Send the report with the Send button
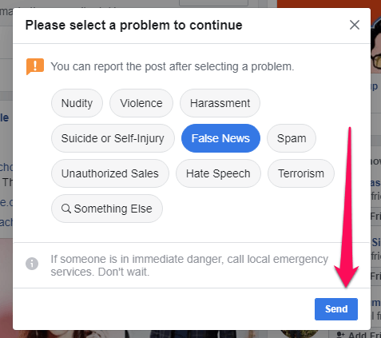 tap(336, 309)
